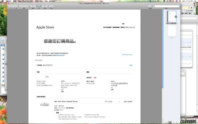Select the Move tool in toolbar
This screenshot has height=124, width=198.
pos(33,6)
